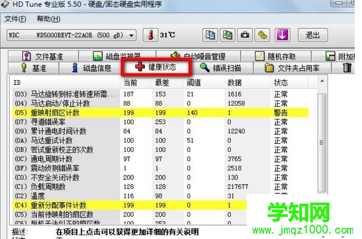This screenshot has height=239, width=362.
Task: Click the 最差 column header
Action: pos(168,83)
